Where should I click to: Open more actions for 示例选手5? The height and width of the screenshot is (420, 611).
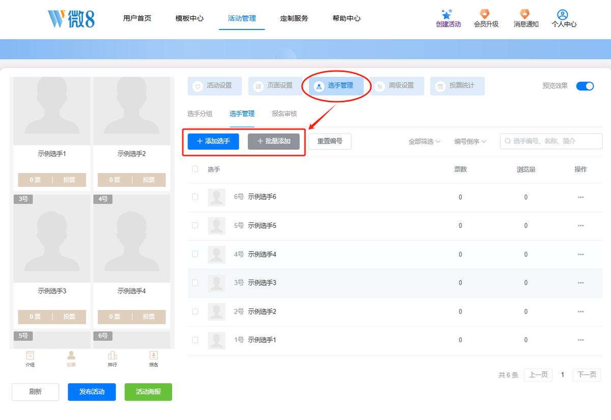click(x=580, y=226)
